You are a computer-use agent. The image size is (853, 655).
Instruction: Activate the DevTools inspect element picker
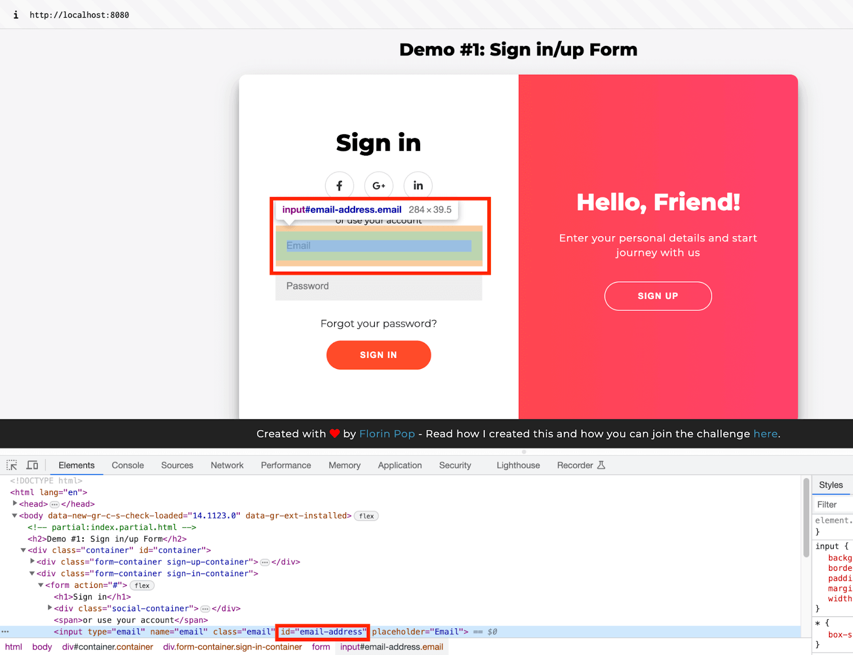[12, 465]
